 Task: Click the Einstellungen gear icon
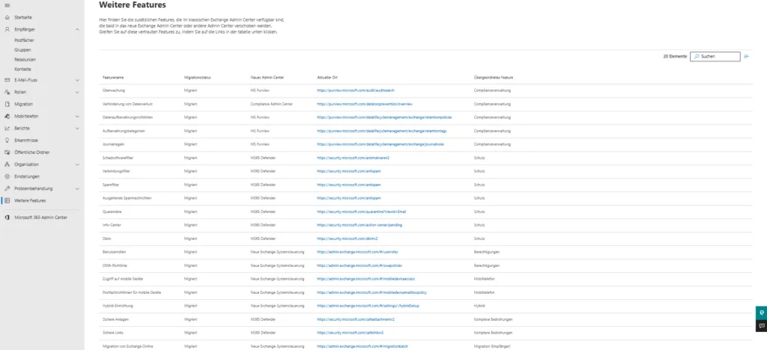tap(7, 176)
